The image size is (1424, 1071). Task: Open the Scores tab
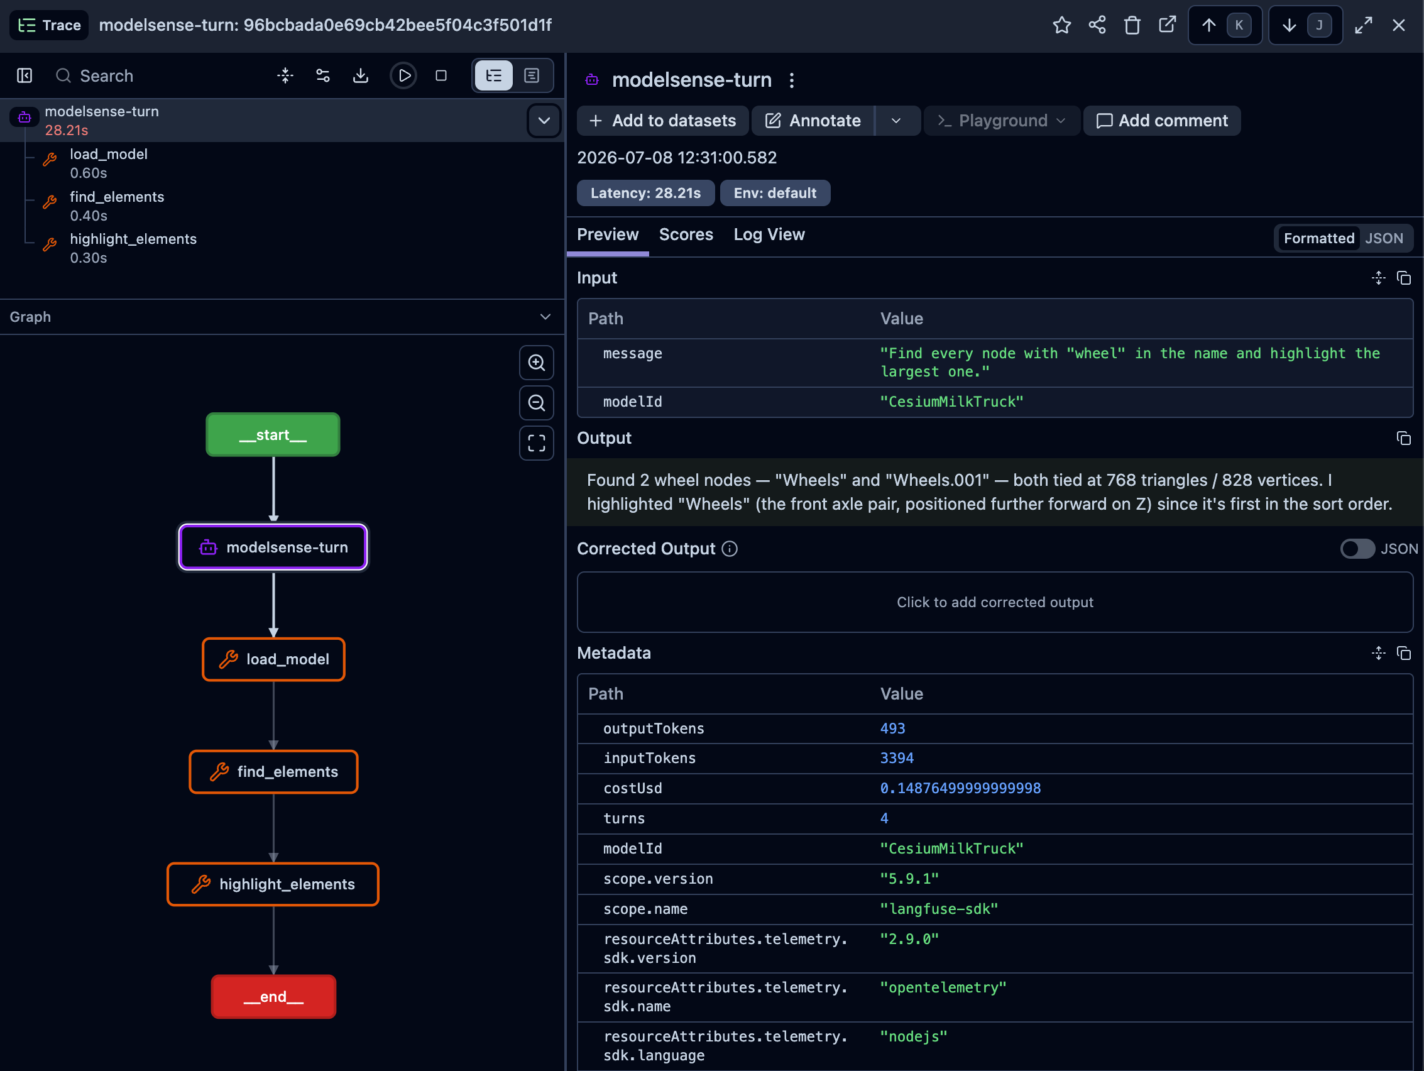point(686,234)
